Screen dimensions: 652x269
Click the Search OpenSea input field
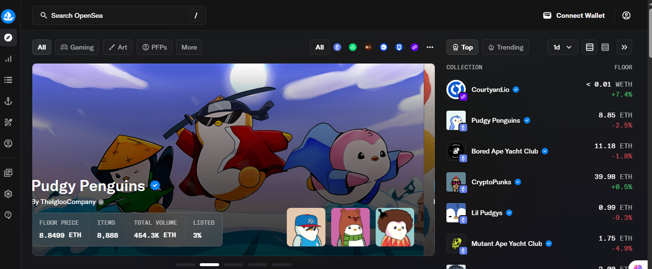pos(119,15)
